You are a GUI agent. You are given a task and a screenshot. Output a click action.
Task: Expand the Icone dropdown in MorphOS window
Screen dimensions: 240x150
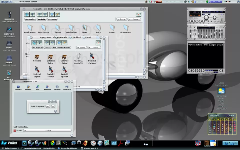(134, 19)
